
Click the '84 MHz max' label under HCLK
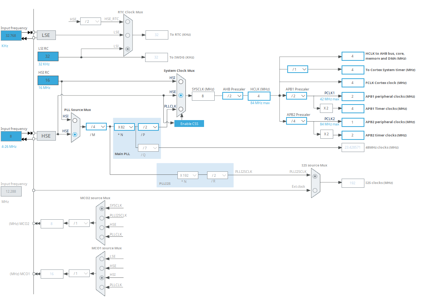pyautogui.click(x=260, y=103)
